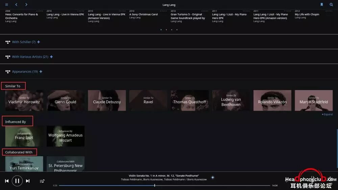Click the TIDAL icon beside With Schiller
The image size is (338, 190).
[8, 42]
